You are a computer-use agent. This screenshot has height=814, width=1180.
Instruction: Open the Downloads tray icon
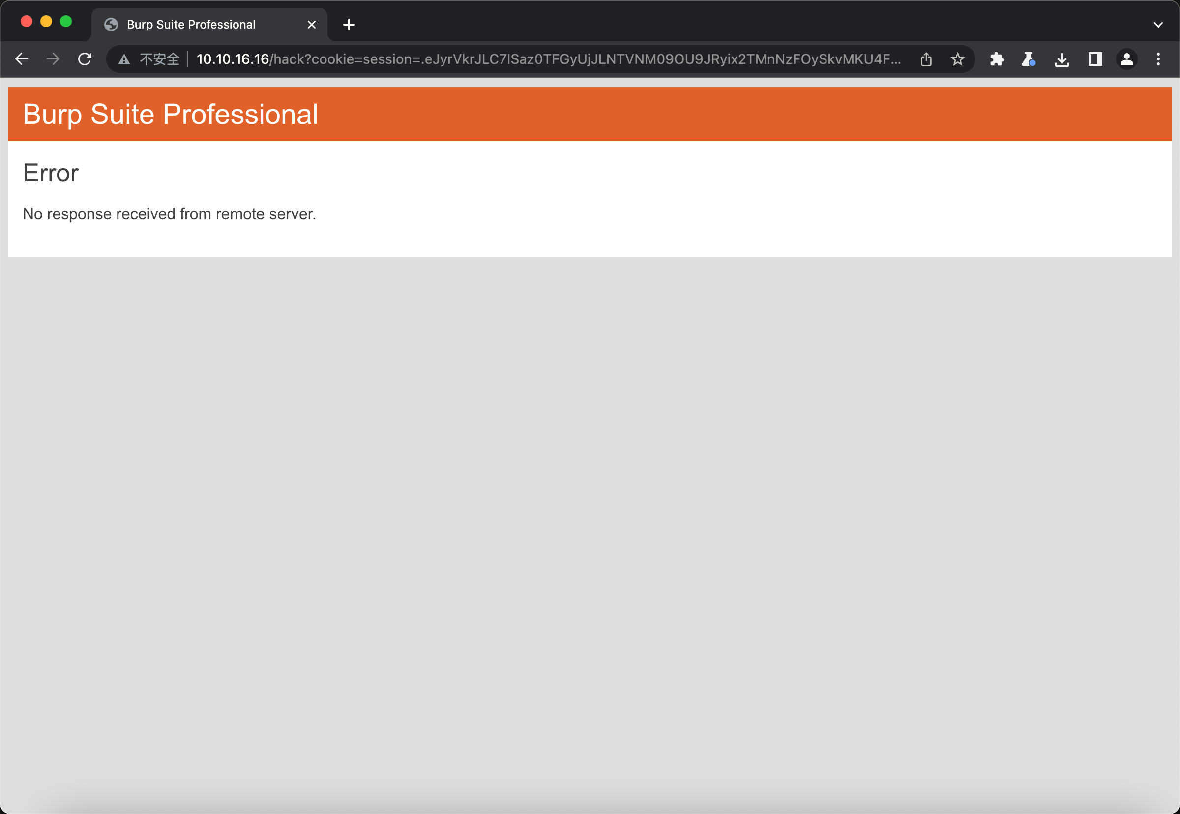[x=1062, y=59]
